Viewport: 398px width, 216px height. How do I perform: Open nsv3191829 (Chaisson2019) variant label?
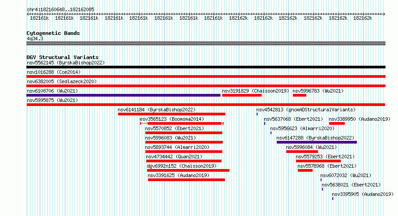[255, 91]
